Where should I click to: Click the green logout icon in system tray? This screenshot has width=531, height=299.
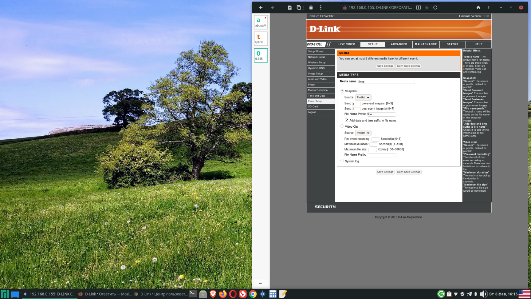tap(441, 294)
